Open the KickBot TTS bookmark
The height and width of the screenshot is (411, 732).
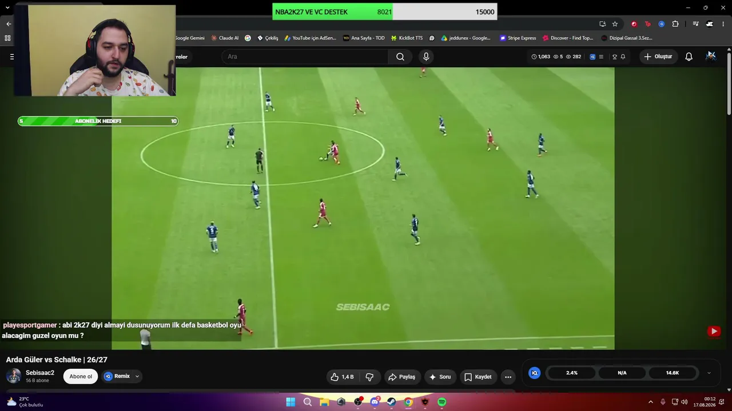click(x=407, y=38)
